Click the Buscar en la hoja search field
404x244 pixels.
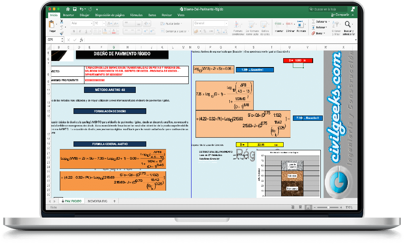pos(328,9)
